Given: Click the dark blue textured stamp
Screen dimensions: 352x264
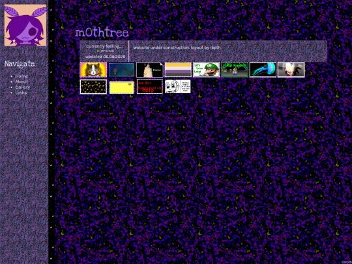Looking at the screenshot, I should pyautogui.click(x=121, y=70).
